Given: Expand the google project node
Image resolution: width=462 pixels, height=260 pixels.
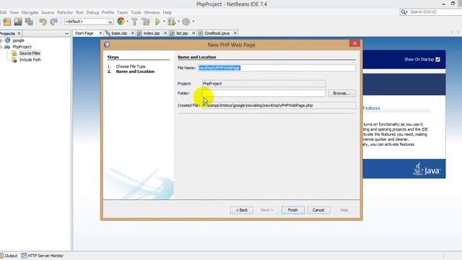Looking at the screenshot, I should [x=1, y=40].
